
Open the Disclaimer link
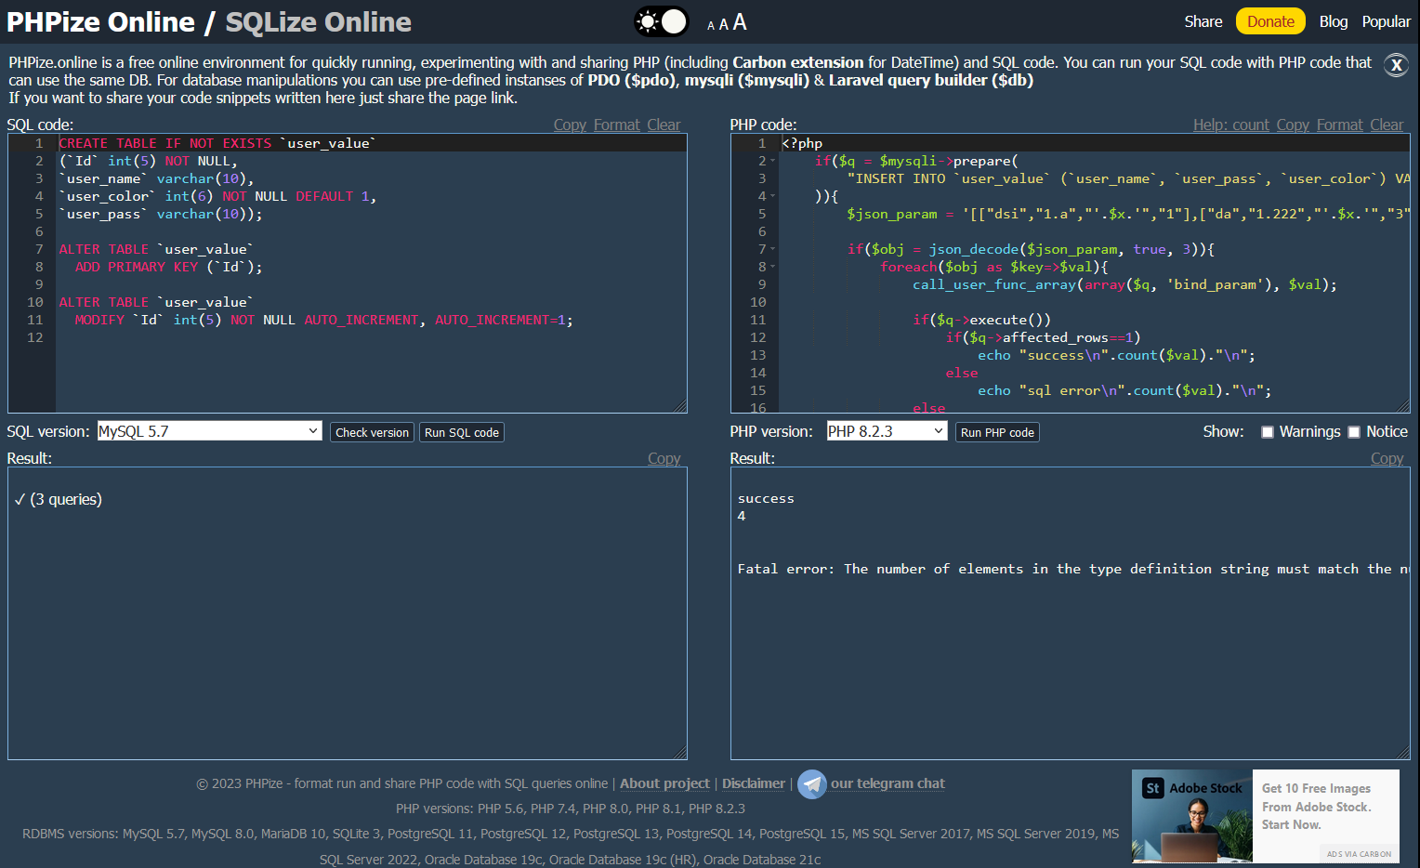click(x=754, y=783)
